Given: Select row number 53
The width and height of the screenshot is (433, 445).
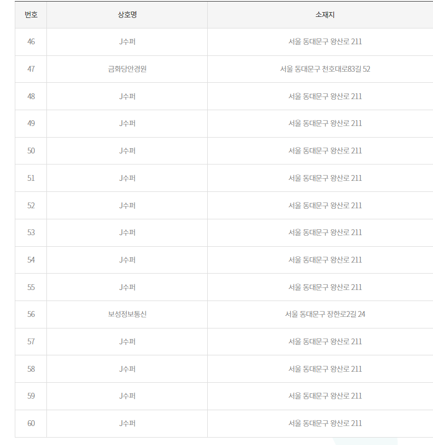Looking at the screenshot, I should [31, 233].
